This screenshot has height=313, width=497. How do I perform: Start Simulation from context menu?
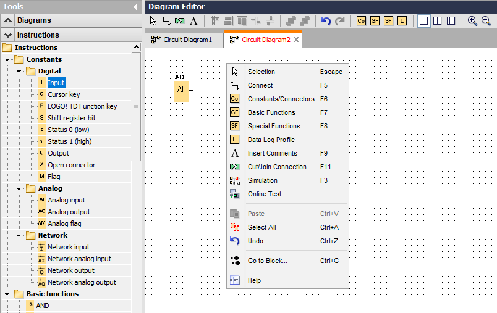pos(288,181)
